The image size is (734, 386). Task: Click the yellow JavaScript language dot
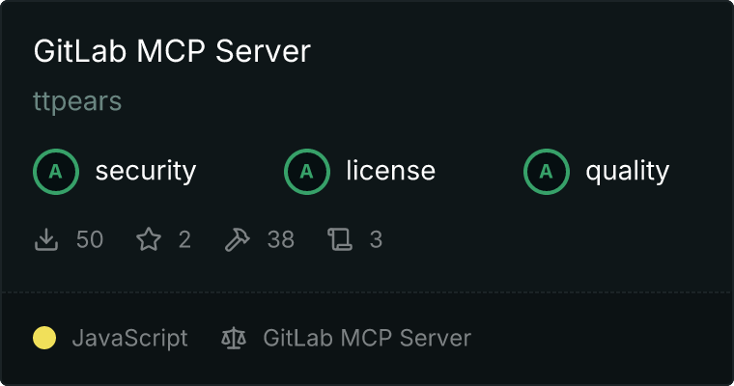44,338
